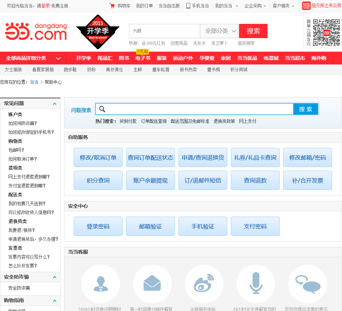Click the mobile phone icon beside 手机当当

point(188,6)
